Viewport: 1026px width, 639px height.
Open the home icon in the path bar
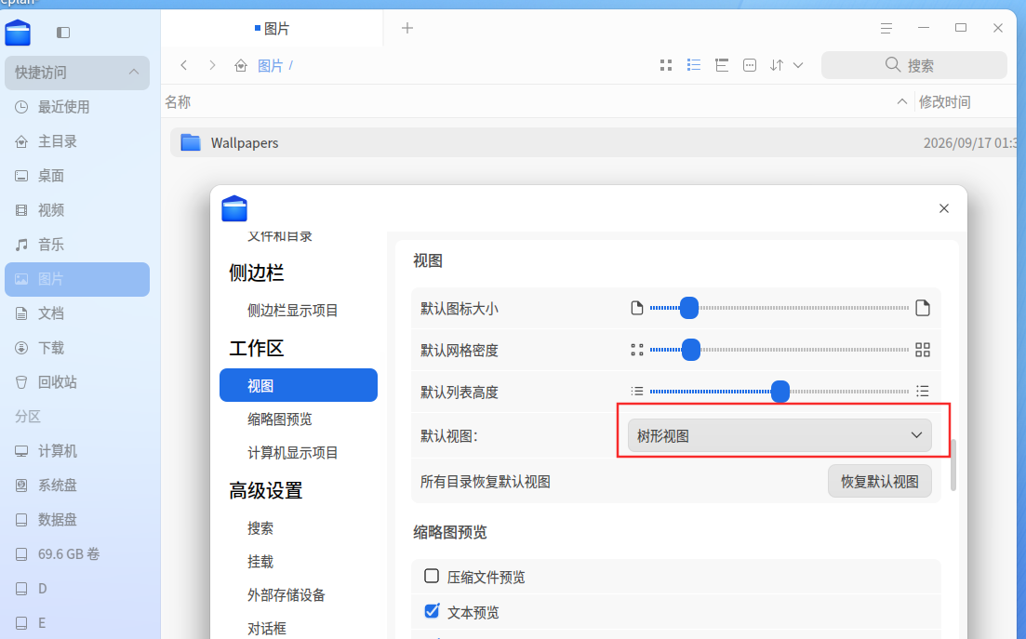point(241,65)
